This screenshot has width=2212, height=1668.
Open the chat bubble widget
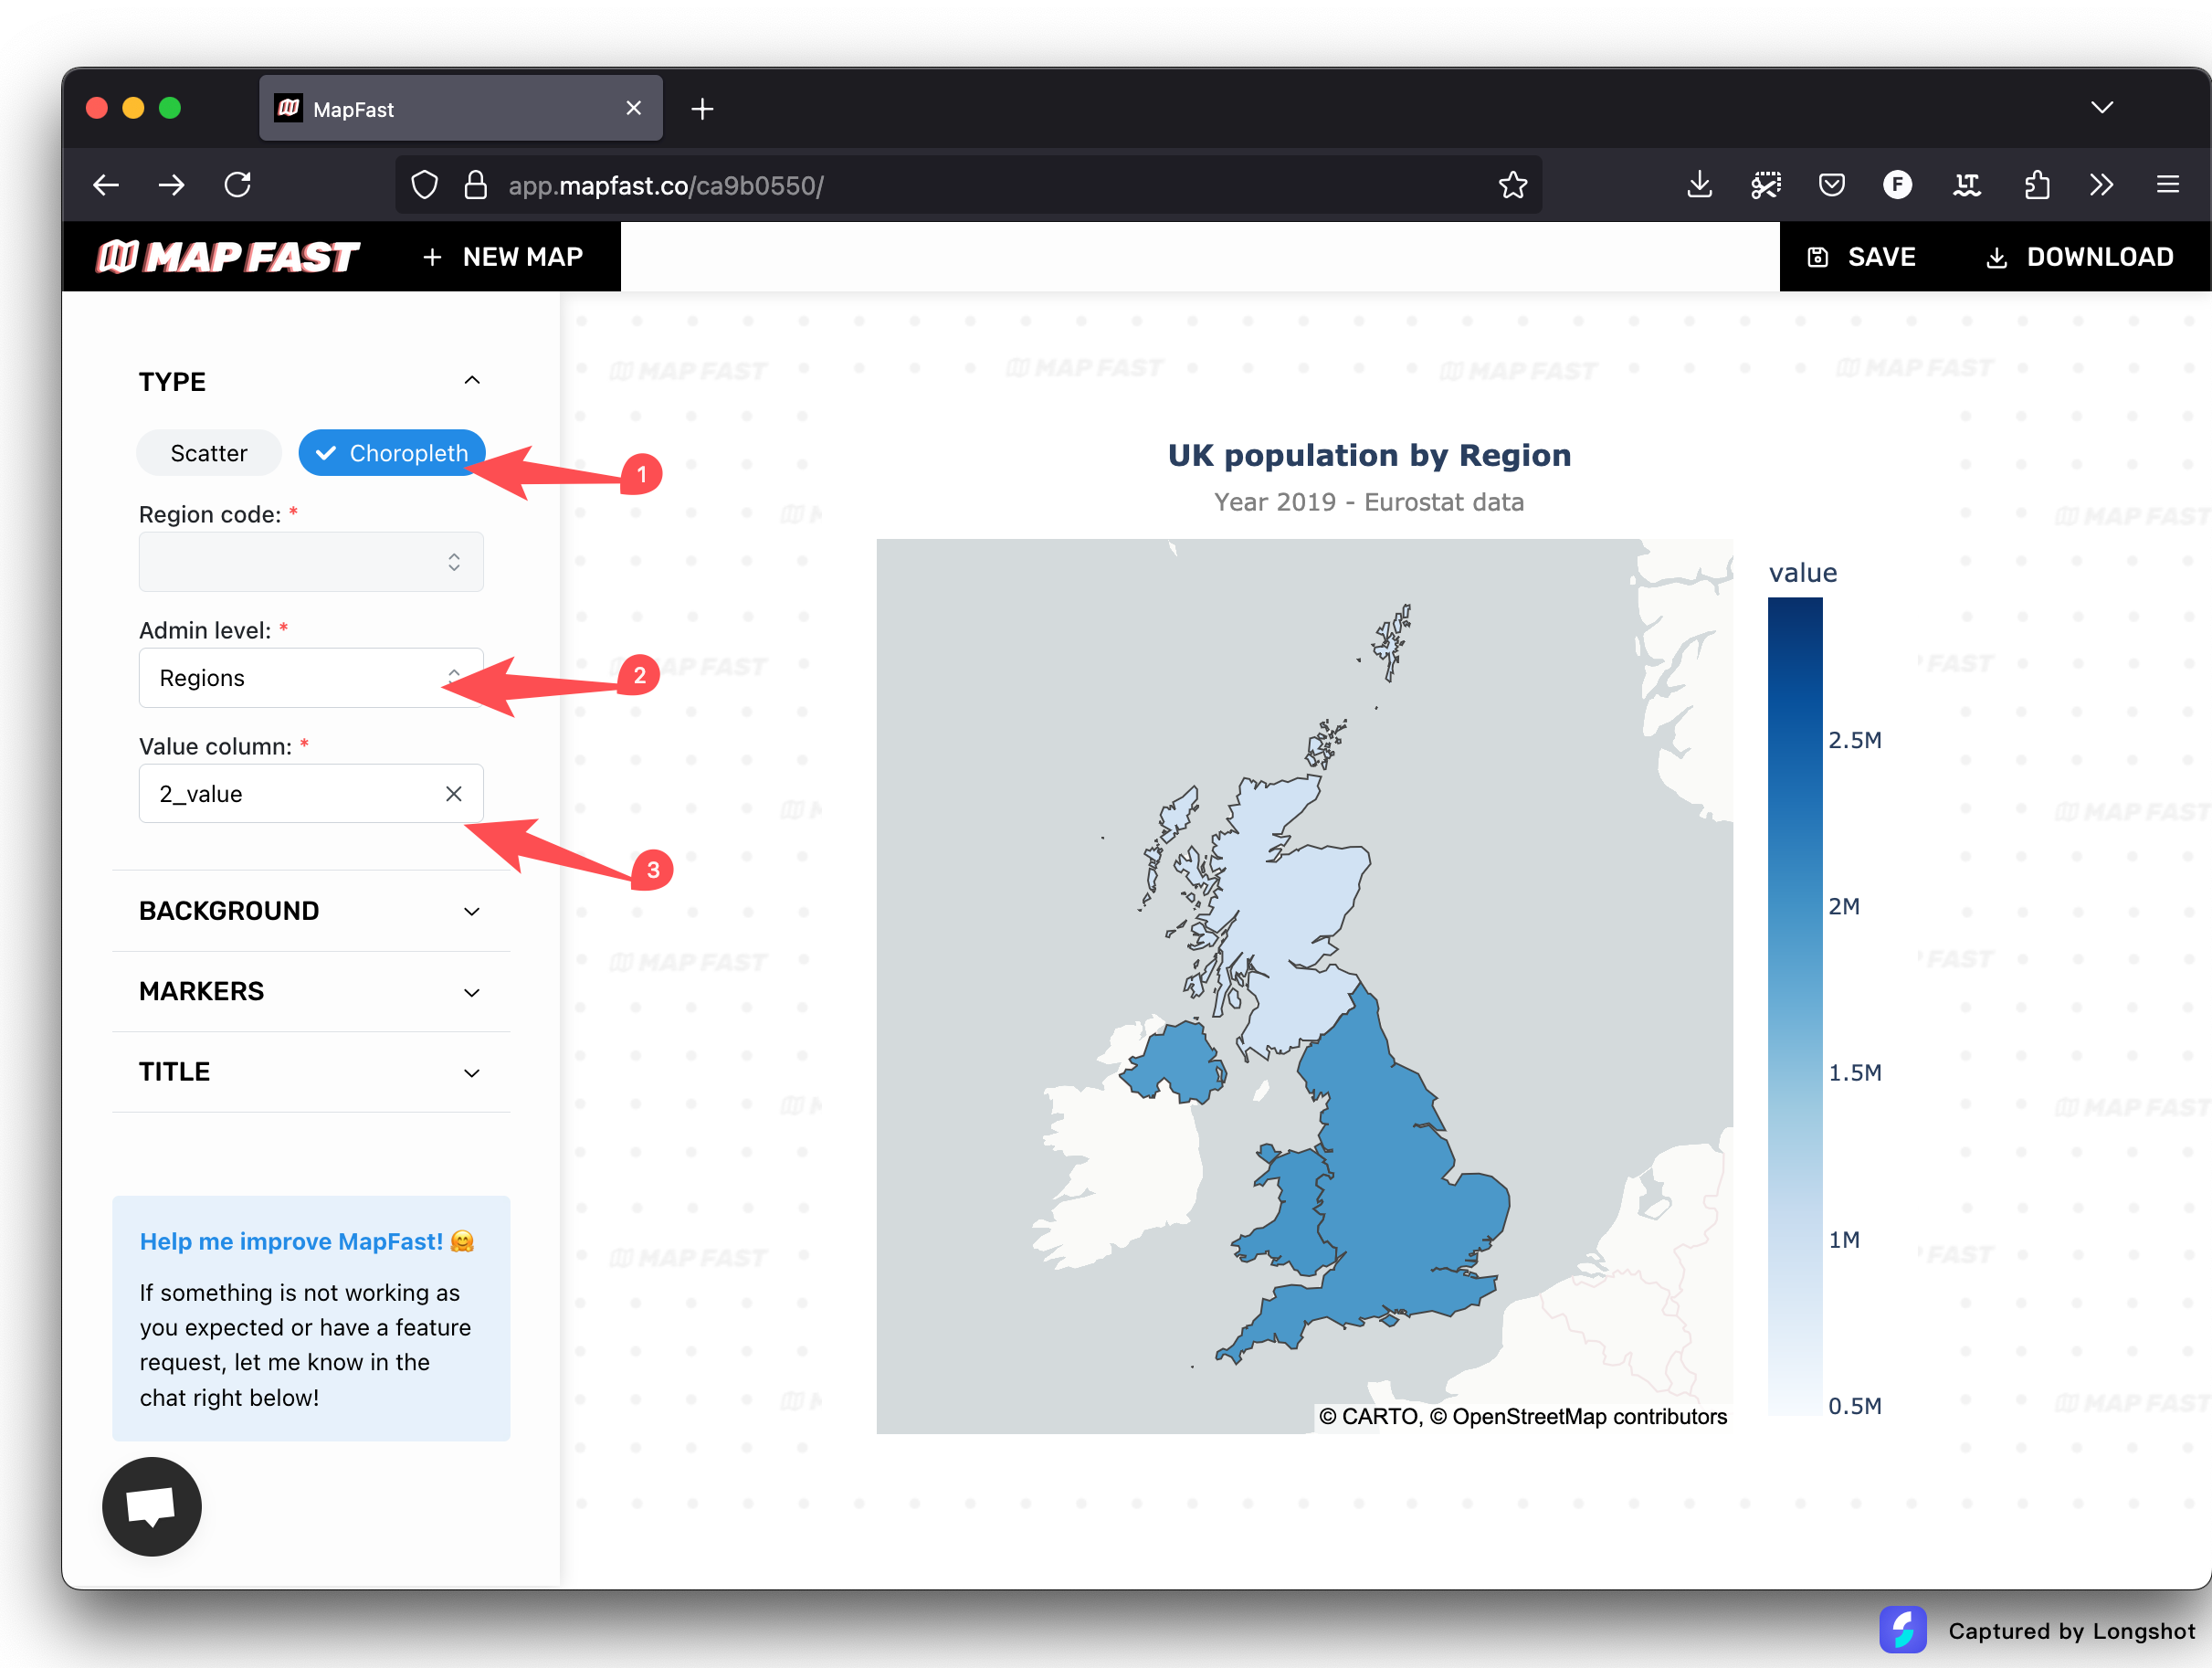[x=152, y=1506]
